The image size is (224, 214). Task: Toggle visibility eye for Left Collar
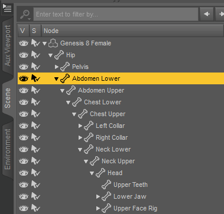pos(24,126)
